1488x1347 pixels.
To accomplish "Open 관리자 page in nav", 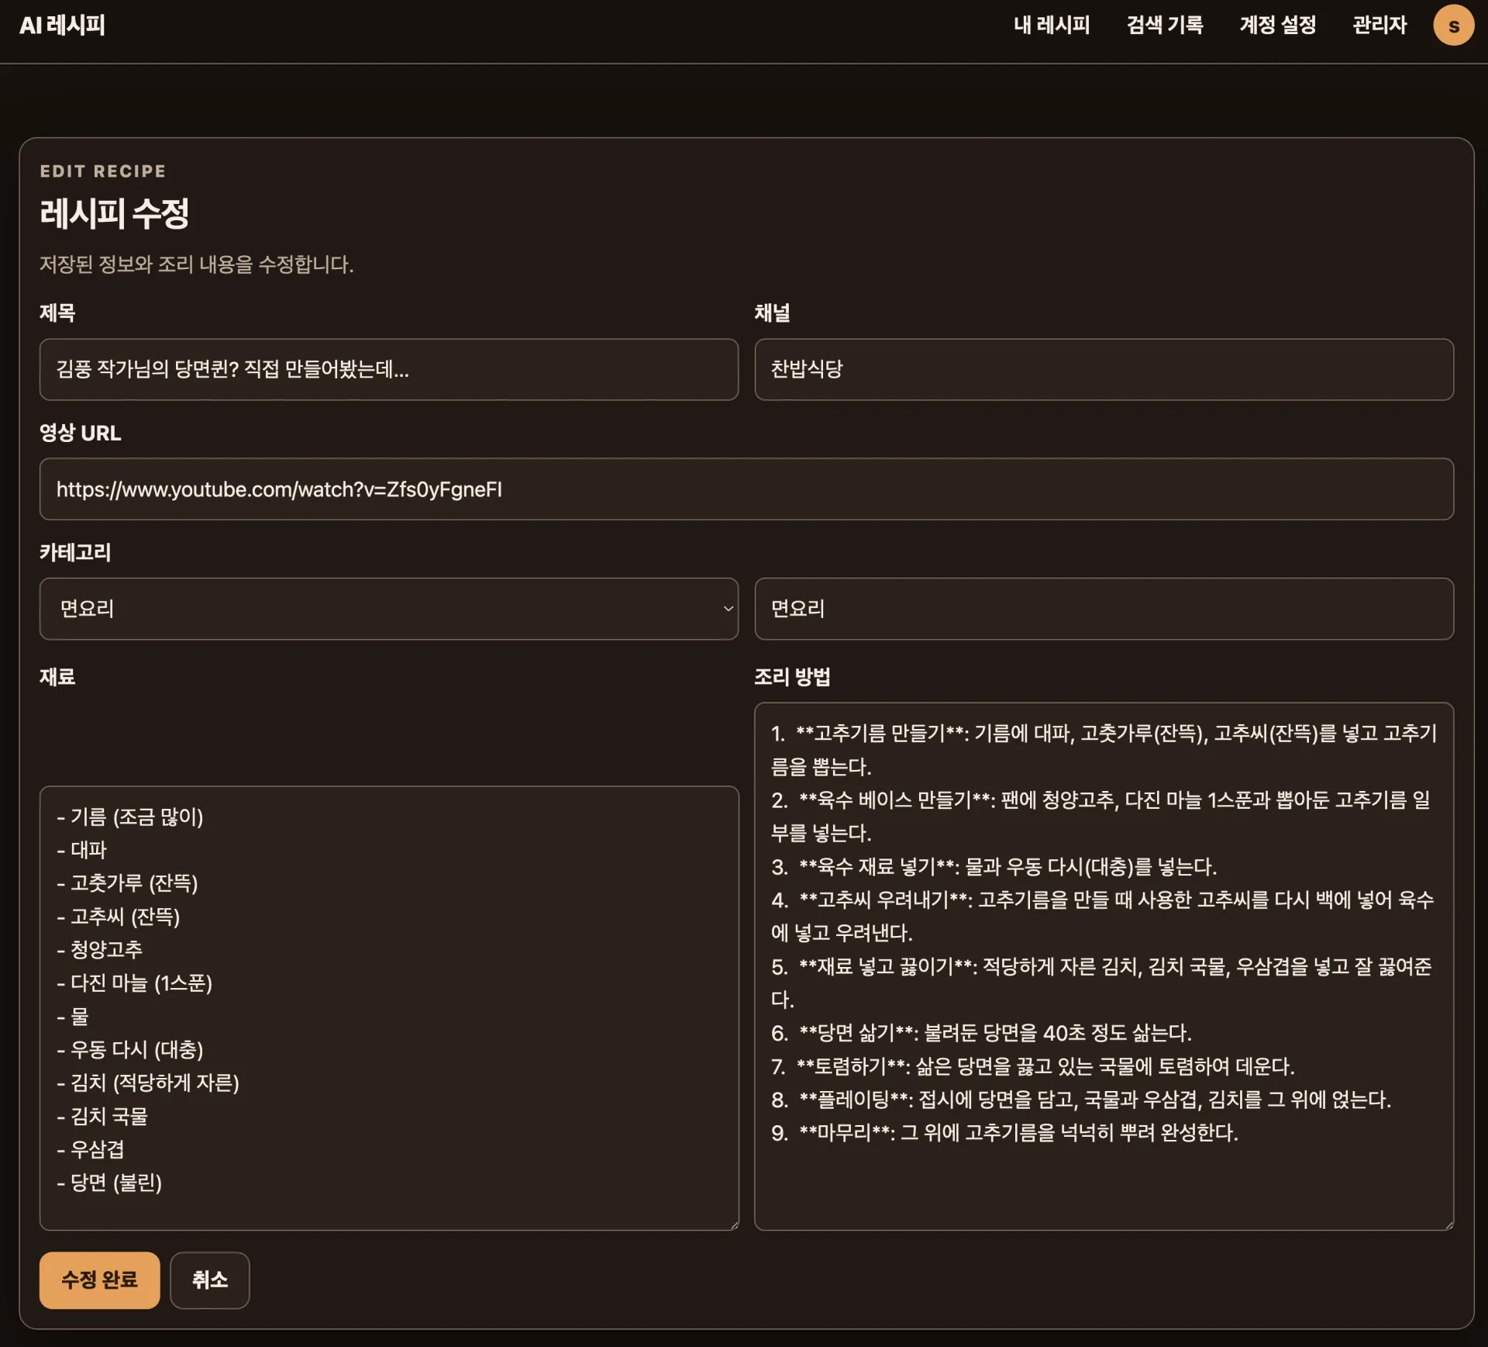I will click(1379, 26).
